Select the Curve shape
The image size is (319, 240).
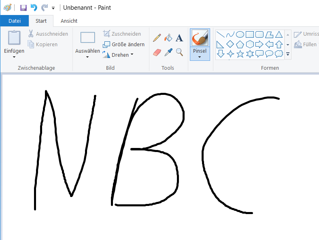point(230,34)
